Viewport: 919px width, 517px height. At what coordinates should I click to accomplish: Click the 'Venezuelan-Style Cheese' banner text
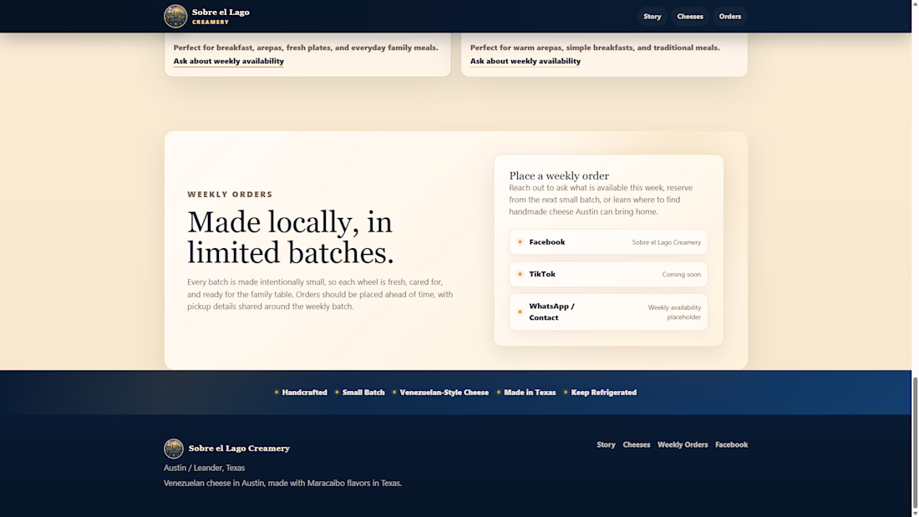point(444,393)
